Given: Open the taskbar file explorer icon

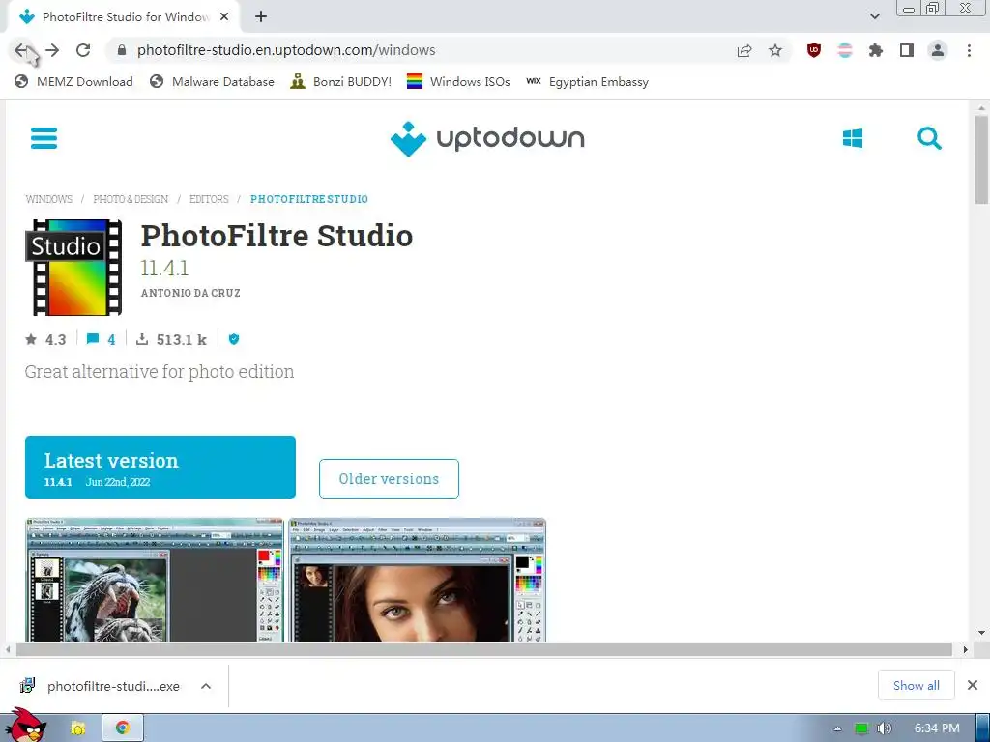Looking at the screenshot, I should (x=77, y=728).
